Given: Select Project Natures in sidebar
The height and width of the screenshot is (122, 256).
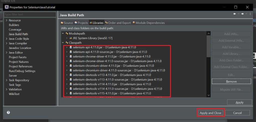Looking at the screenshot, I should (18, 62).
